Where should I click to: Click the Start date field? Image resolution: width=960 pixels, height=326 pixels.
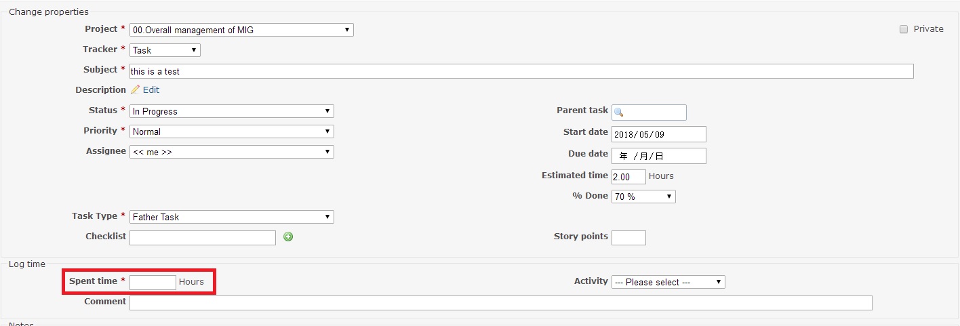pos(659,134)
